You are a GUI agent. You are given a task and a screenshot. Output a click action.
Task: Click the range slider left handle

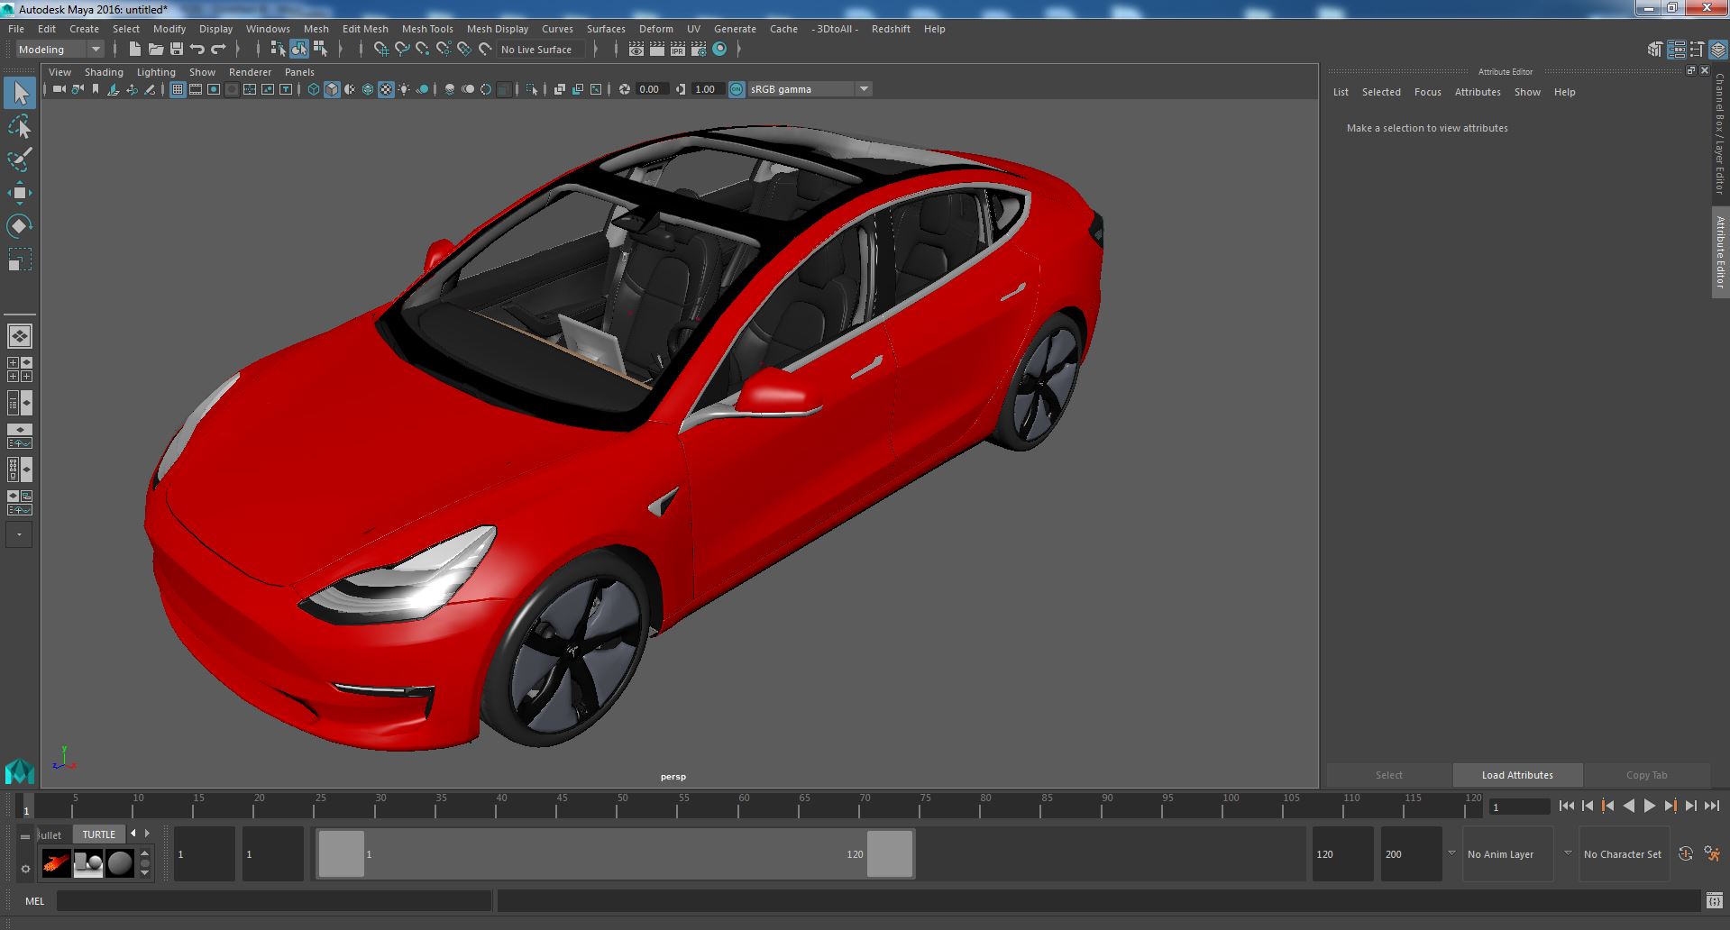[x=341, y=853]
